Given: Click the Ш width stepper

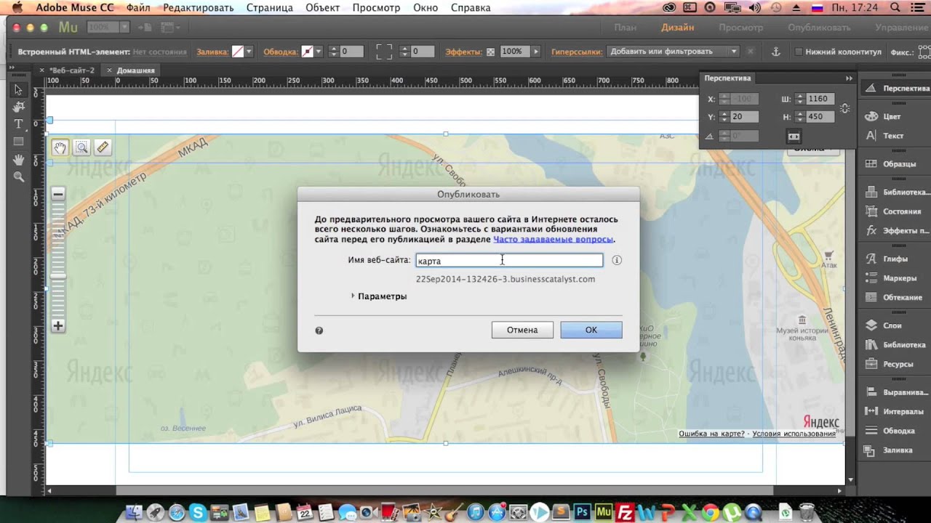Looking at the screenshot, I should coord(799,99).
